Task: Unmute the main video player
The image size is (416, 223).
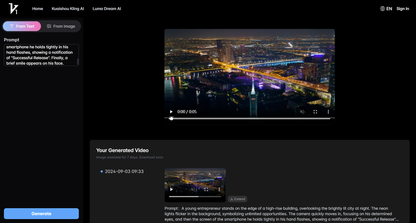Action: coord(302,111)
